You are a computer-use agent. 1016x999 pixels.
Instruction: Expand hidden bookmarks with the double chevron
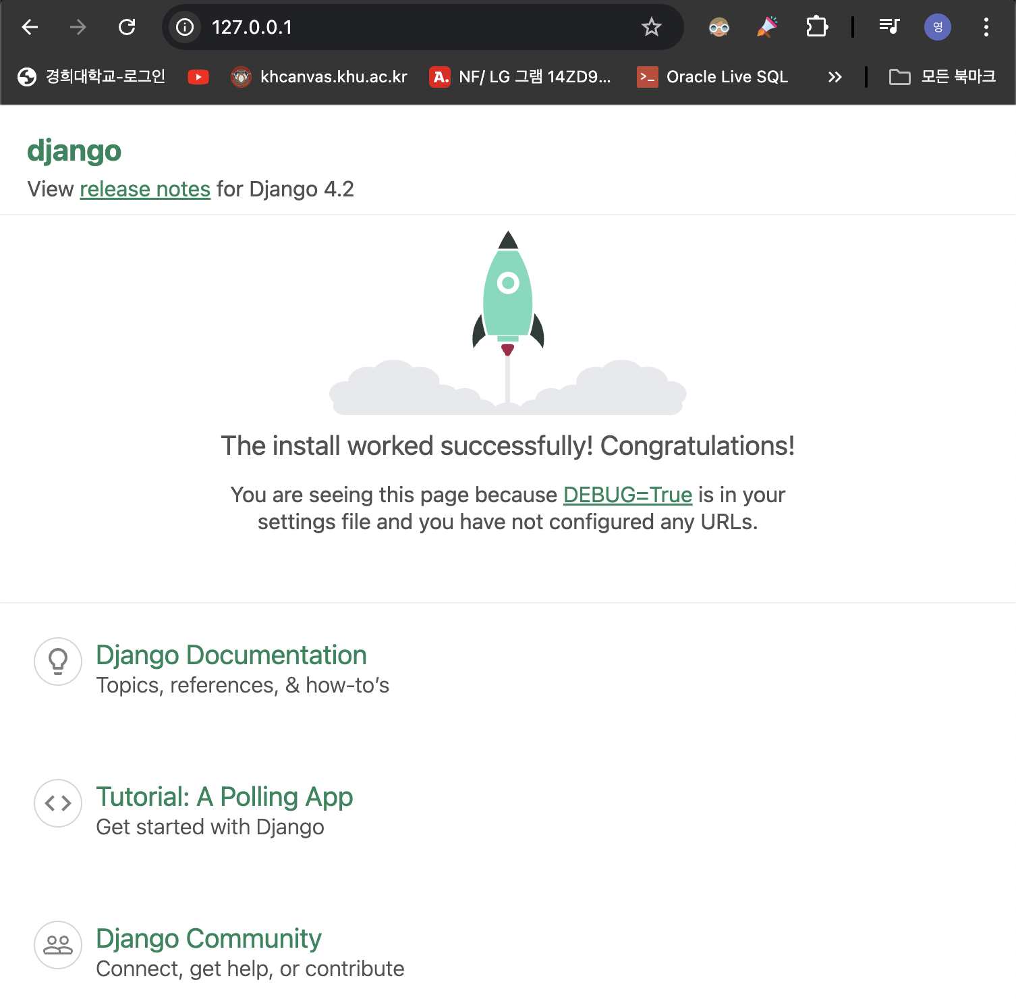[835, 77]
